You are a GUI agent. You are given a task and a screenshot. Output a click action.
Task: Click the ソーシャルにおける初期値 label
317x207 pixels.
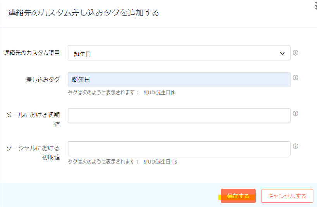[x=33, y=152]
